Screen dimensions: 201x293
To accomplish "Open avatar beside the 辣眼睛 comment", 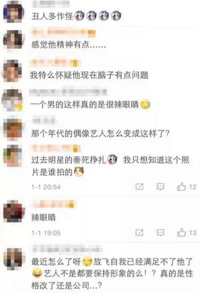I will tap(13, 211).
